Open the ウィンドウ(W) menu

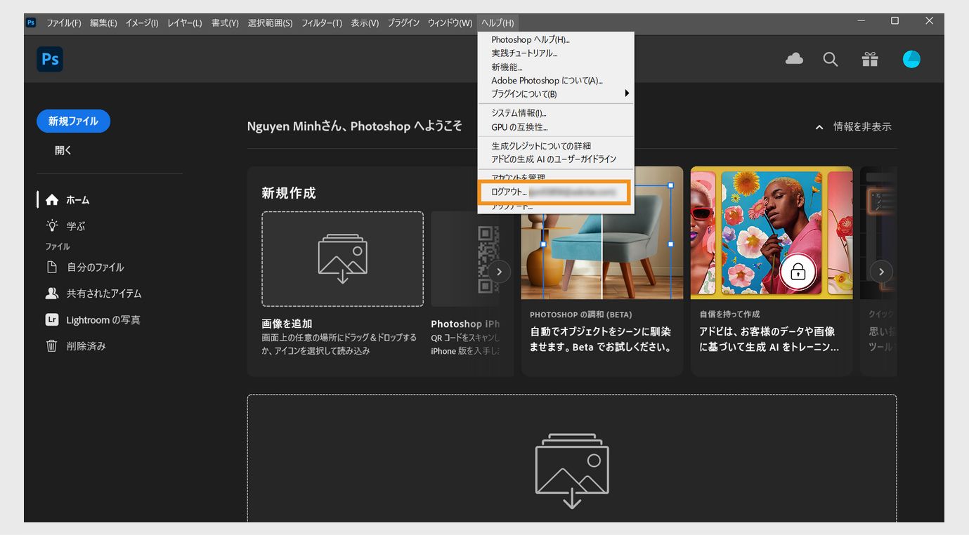[450, 23]
